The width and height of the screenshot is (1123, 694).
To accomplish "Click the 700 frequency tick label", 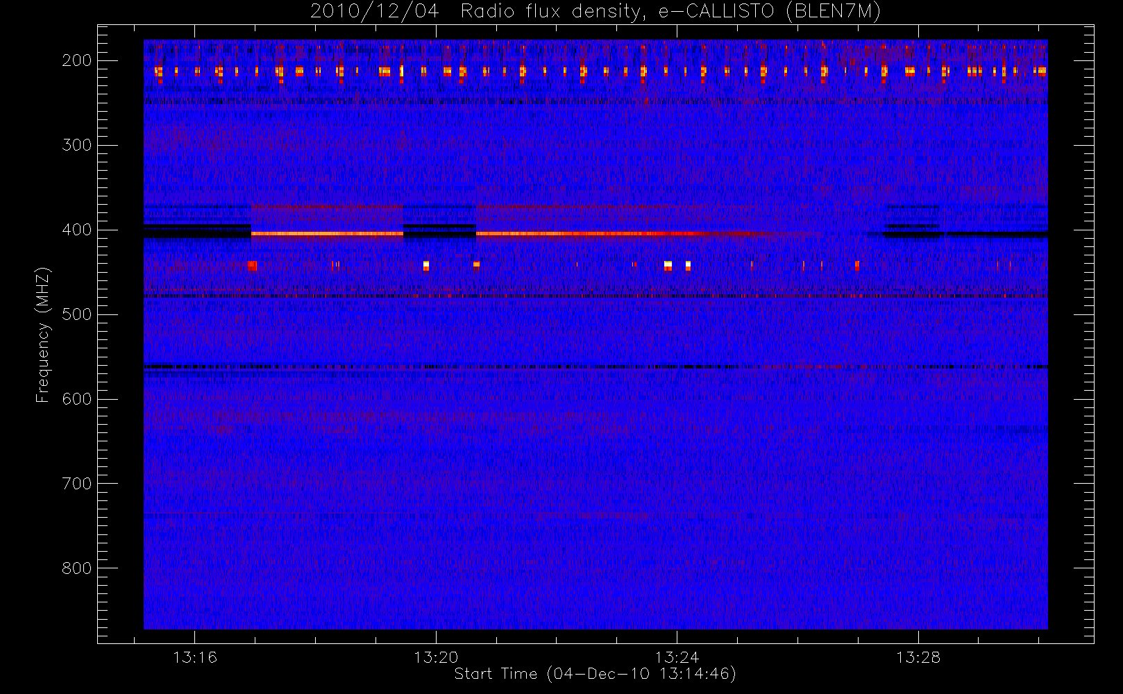I will click(x=77, y=484).
